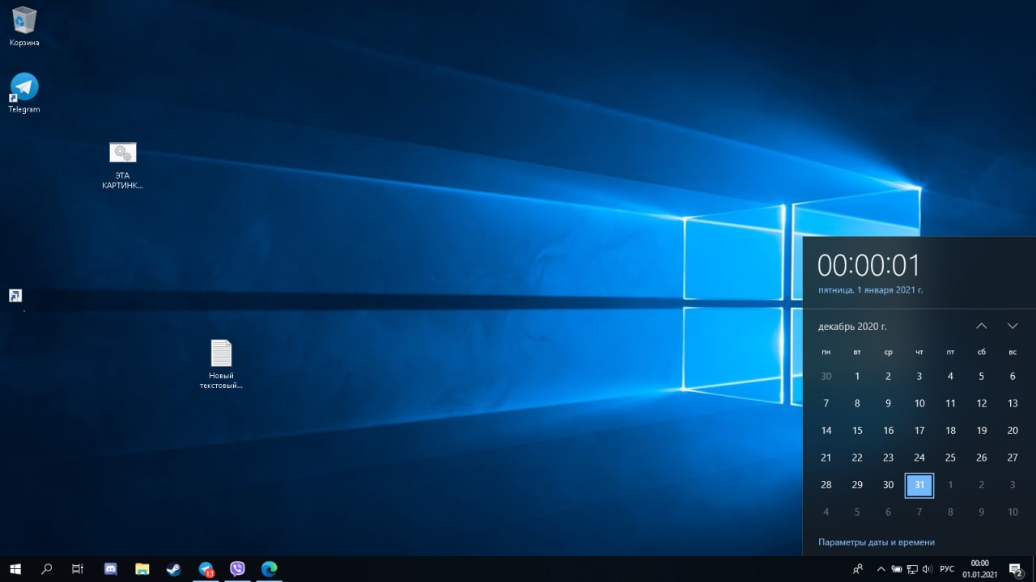Image resolution: width=1036 pixels, height=582 pixels.
Task: Select day 20 in the calendar
Action: [x=1013, y=431]
